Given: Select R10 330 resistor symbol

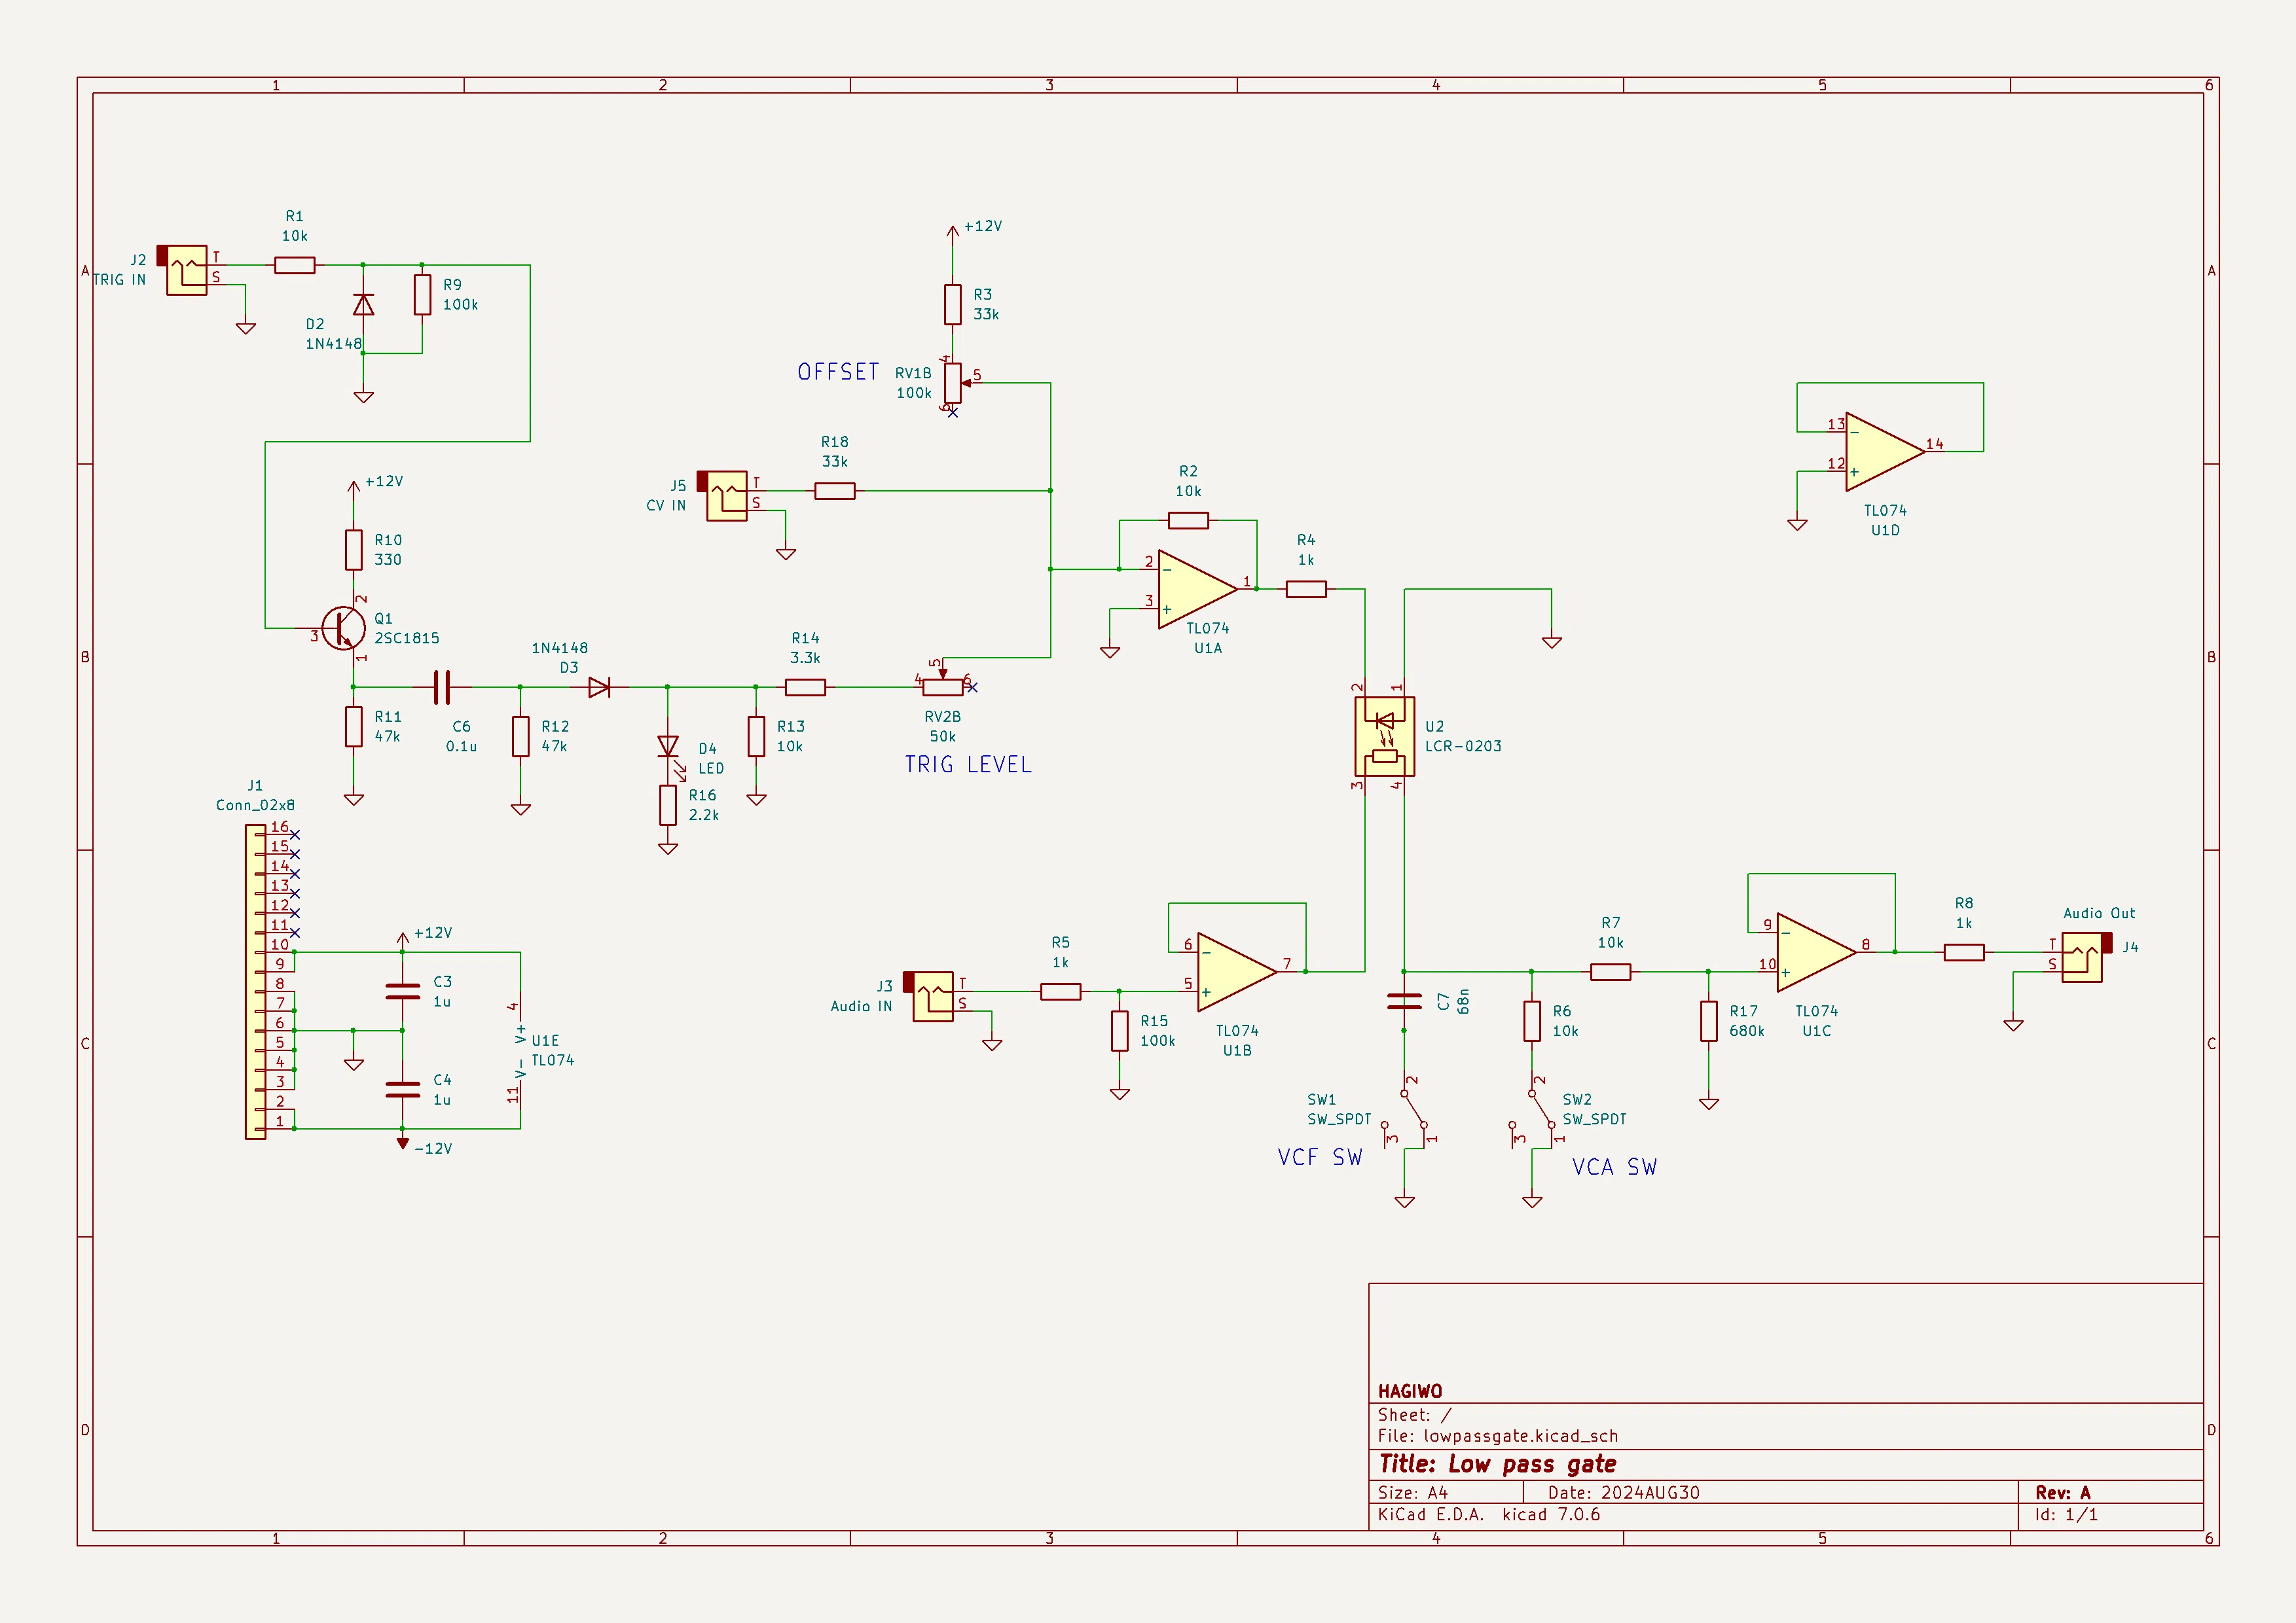Looking at the screenshot, I should click(353, 550).
